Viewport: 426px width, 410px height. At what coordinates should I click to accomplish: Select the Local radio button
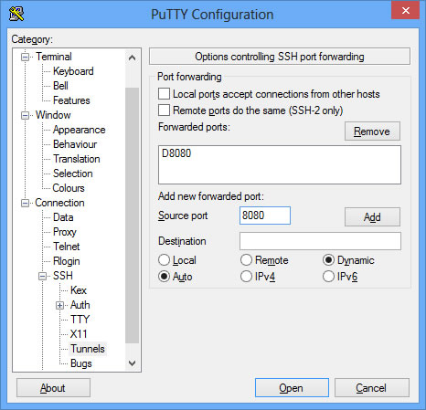coord(164,260)
